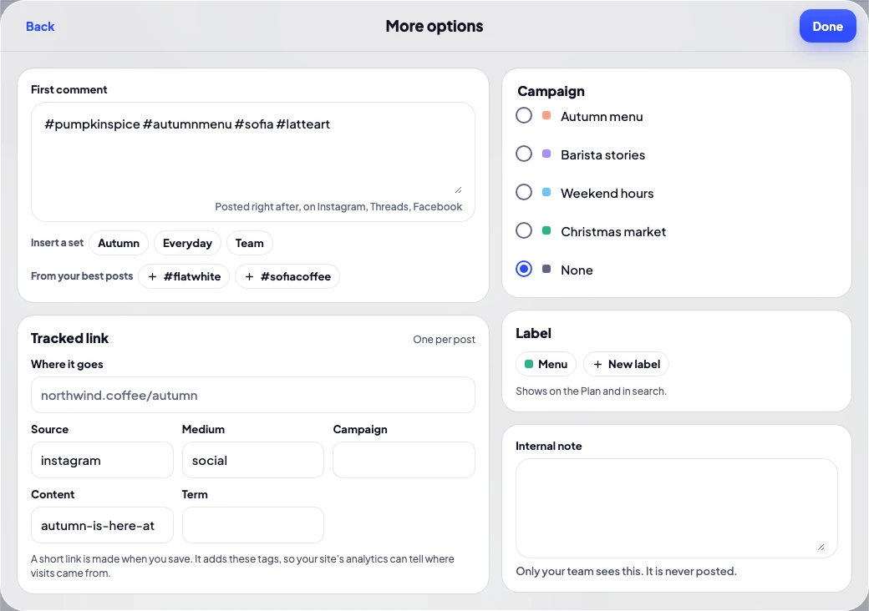
Task: Click the blue Weekend hours color dot
Action: click(546, 192)
